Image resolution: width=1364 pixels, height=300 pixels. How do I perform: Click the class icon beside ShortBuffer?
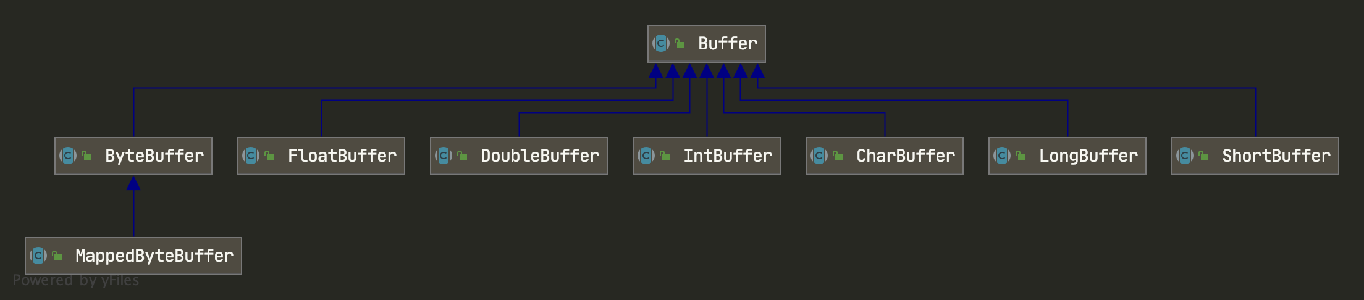coord(1185,156)
